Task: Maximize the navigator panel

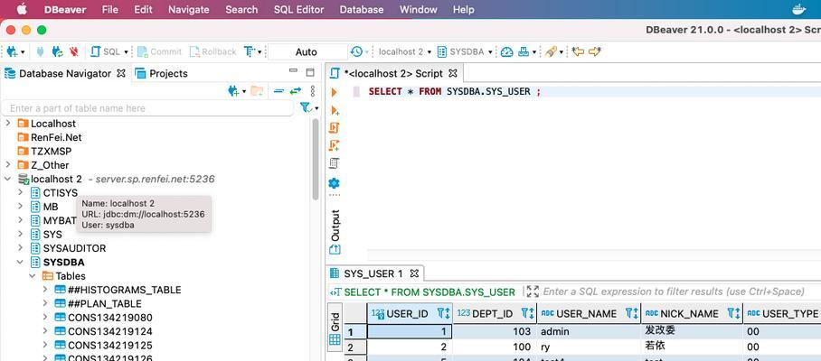Action: (310, 72)
